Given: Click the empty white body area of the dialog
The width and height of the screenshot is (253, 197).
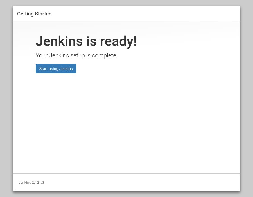Looking at the screenshot, I should pos(126,123).
